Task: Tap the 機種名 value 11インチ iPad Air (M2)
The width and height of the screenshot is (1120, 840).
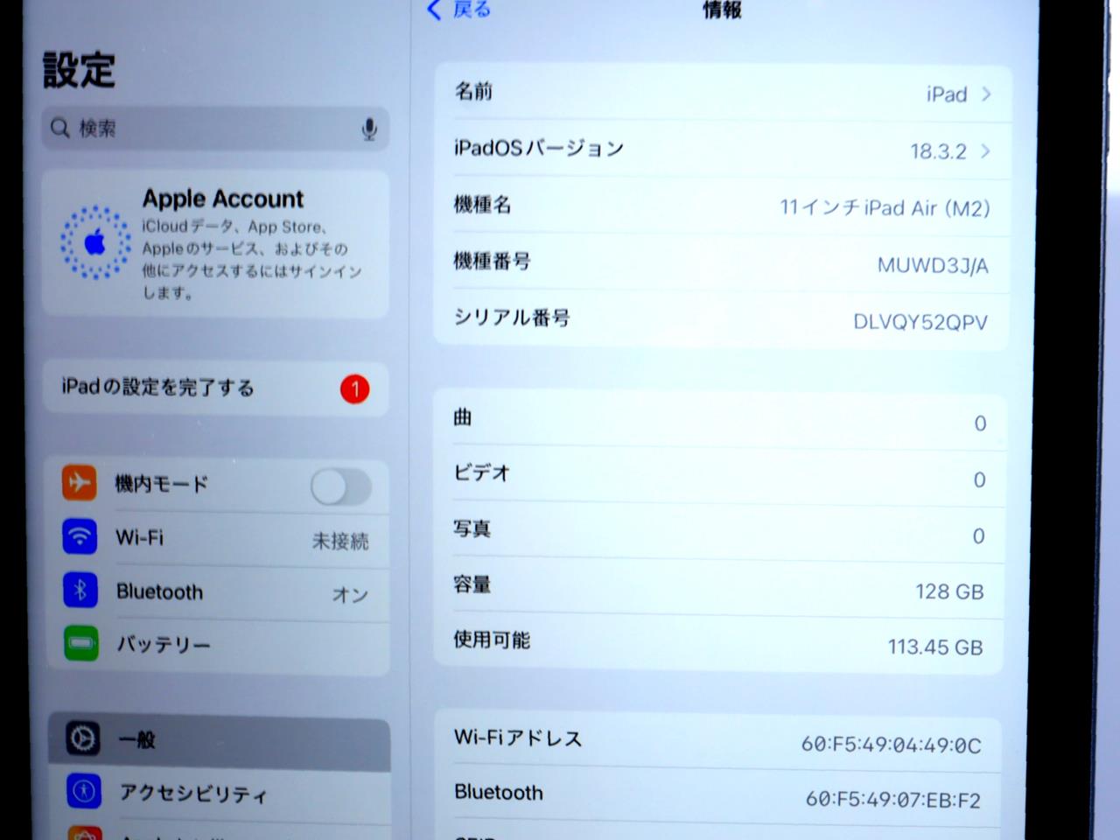Action: click(885, 208)
